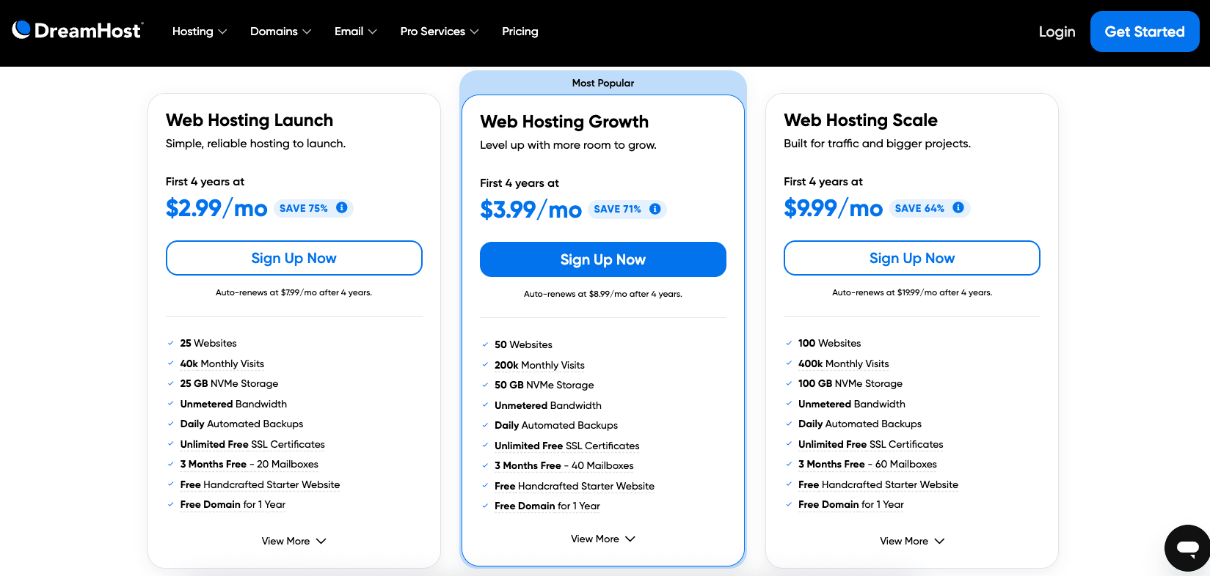Expand the Hosting navigation menu

[199, 32]
